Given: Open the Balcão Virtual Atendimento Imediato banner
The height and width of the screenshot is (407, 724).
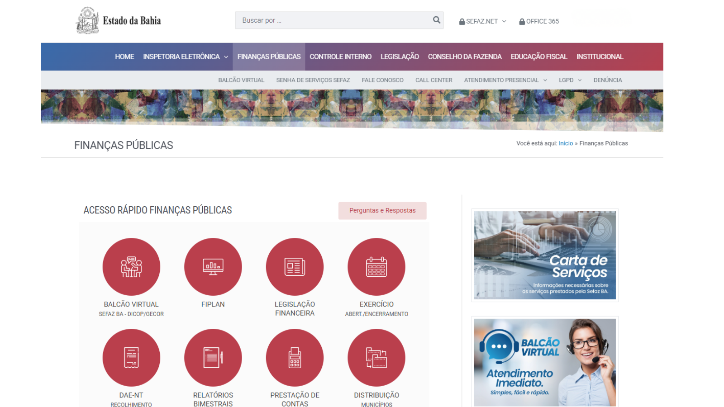Looking at the screenshot, I should tap(545, 362).
